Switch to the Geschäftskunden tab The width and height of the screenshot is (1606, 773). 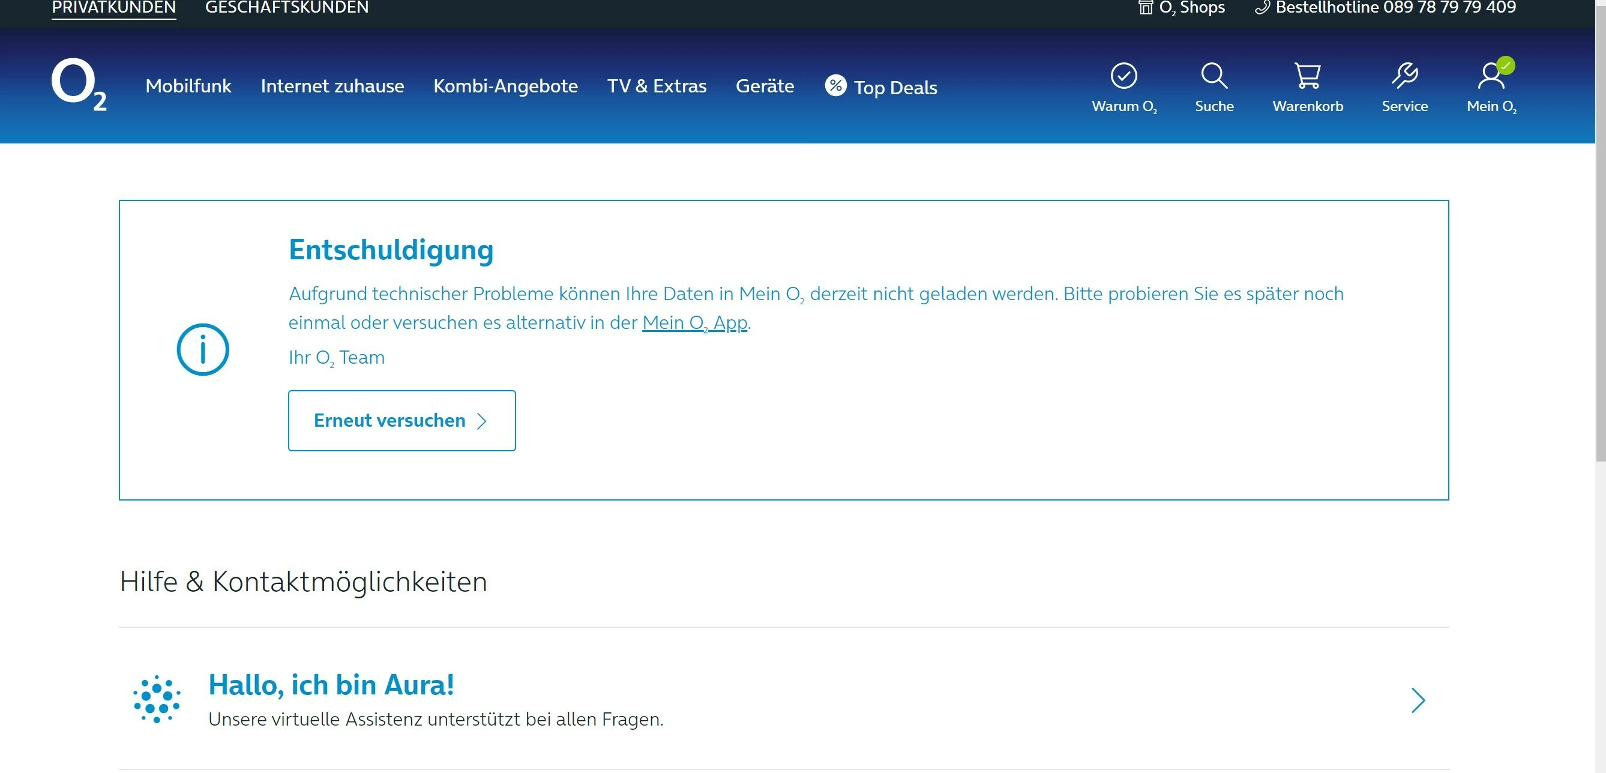(287, 7)
